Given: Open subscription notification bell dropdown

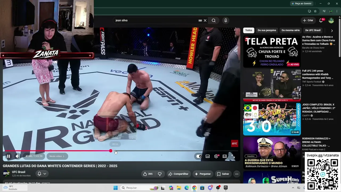Looking at the screenshot, I should (x=42, y=174).
